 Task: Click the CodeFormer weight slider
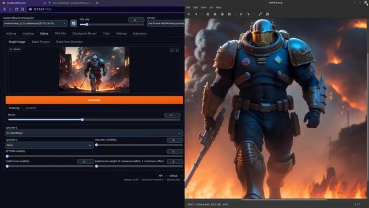pyautogui.click(x=139, y=166)
